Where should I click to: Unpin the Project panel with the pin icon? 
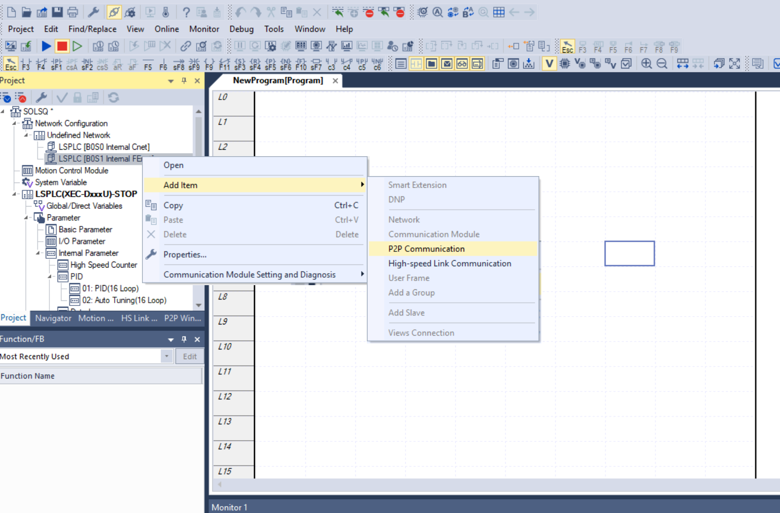tap(184, 80)
